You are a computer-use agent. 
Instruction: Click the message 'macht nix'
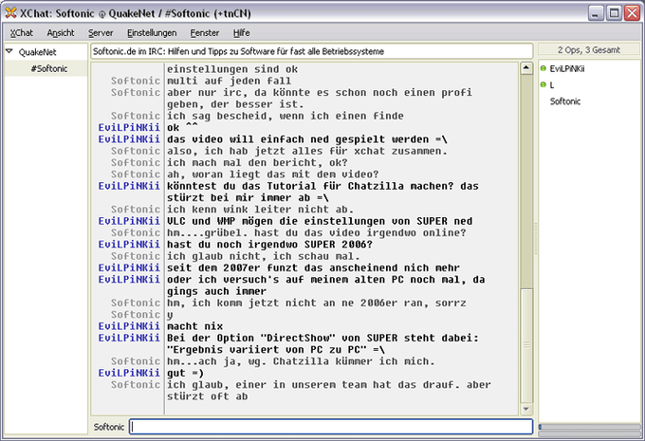[x=194, y=326]
